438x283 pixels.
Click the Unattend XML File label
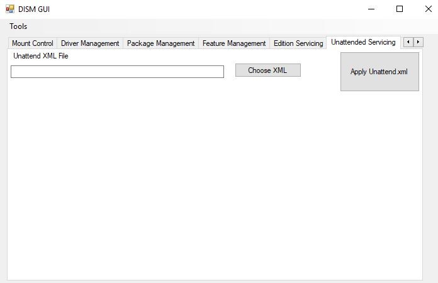click(41, 56)
